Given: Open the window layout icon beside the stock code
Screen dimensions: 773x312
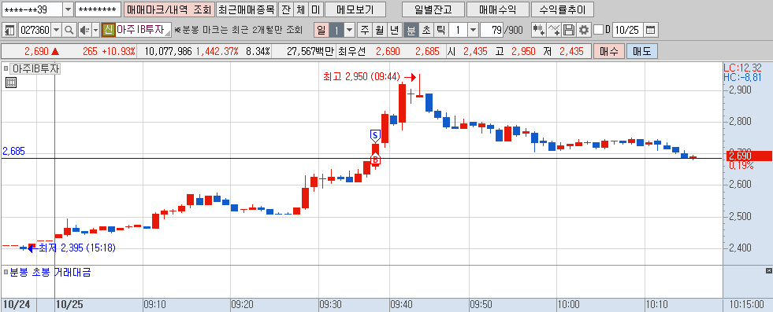Looking at the screenshot, I should coord(9,30).
